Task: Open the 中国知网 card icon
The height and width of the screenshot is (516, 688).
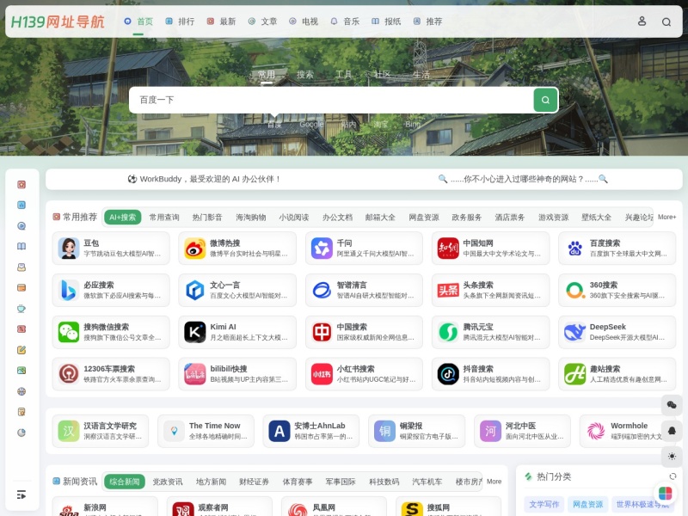Action: [x=448, y=249]
